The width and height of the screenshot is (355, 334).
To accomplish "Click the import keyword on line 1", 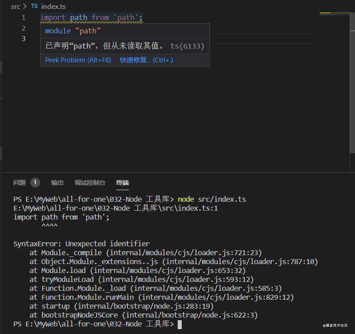I will [x=53, y=18].
